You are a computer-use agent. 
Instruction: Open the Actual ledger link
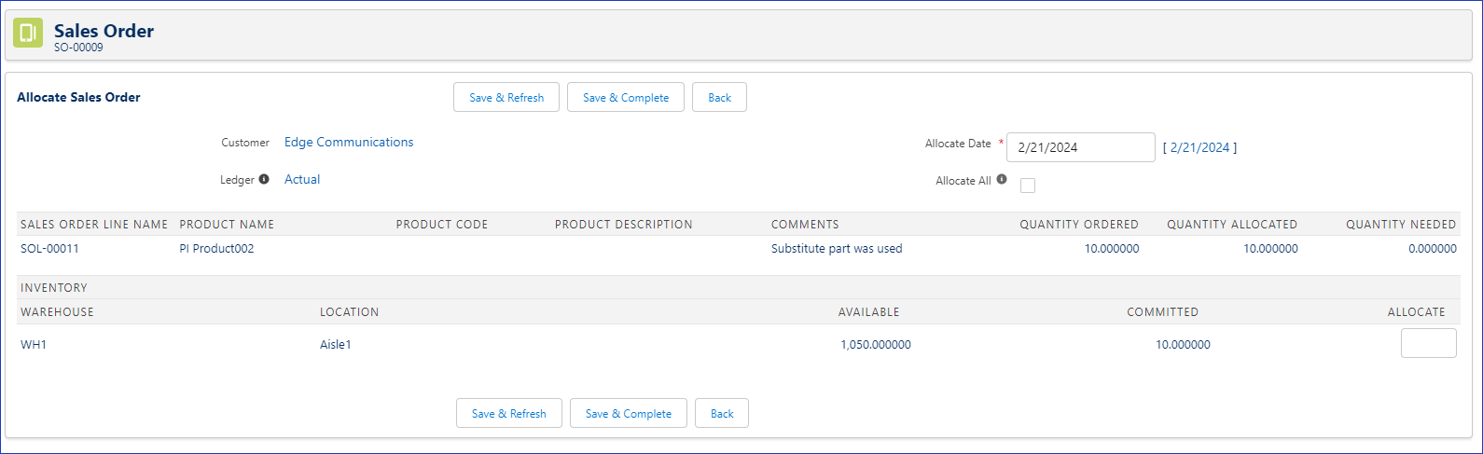pos(302,180)
